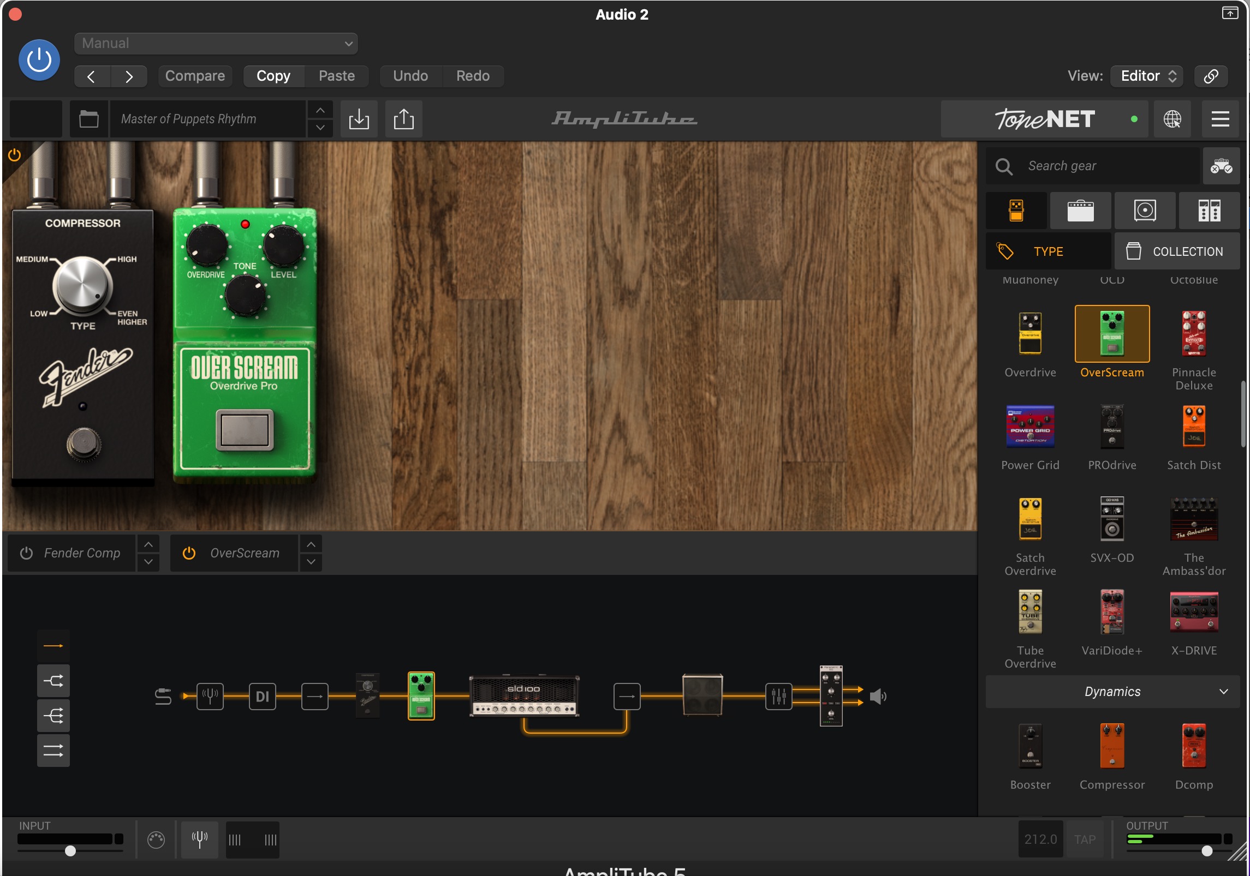The width and height of the screenshot is (1250, 876).
Task: Collapse the Dynamics section
Action: (x=1112, y=692)
